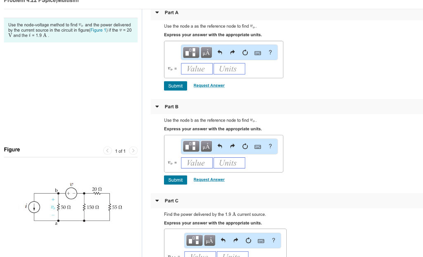The width and height of the screenshot is (423, 257).
Task: Collapse the Part B section
Action: [x=157, y=106]
